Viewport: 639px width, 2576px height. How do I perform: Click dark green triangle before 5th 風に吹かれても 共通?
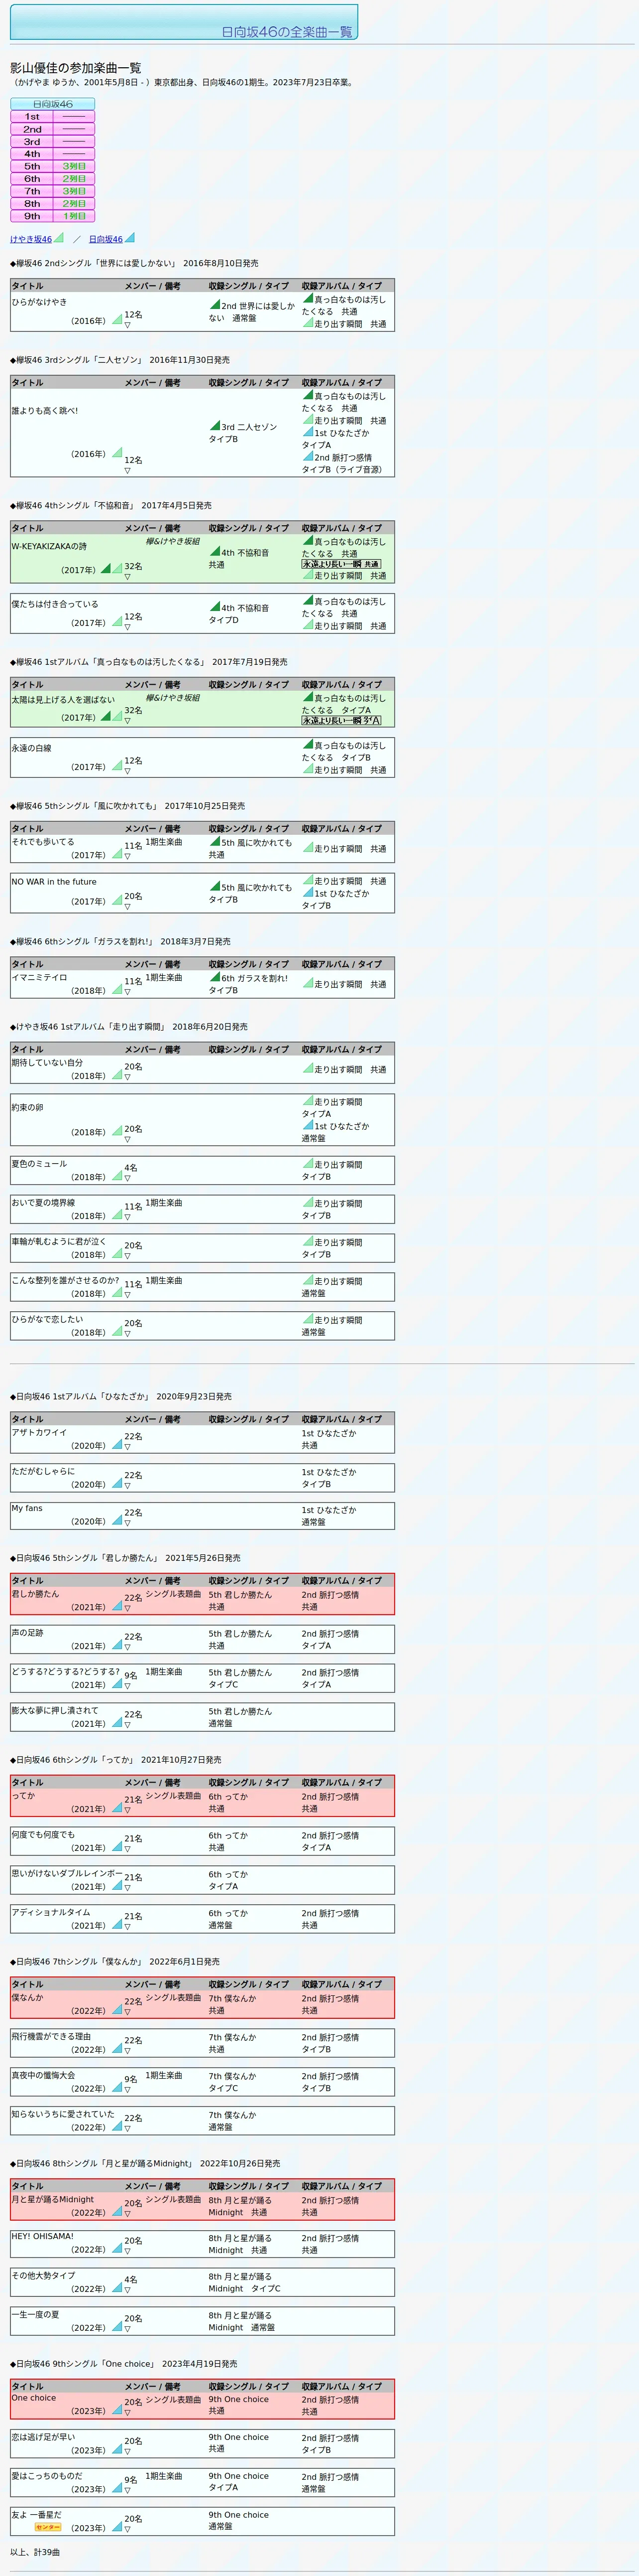pos(214,842)
